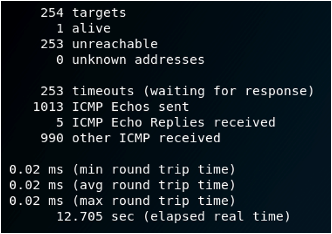Click '5 ICMP Echo Replies received' line
Image resolution: width=332 pixels, height=234 pixels.
[x=166, y=123]
